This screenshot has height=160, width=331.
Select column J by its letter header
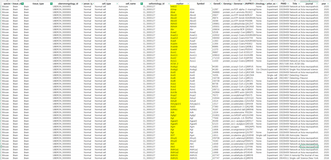pos(200,1)
